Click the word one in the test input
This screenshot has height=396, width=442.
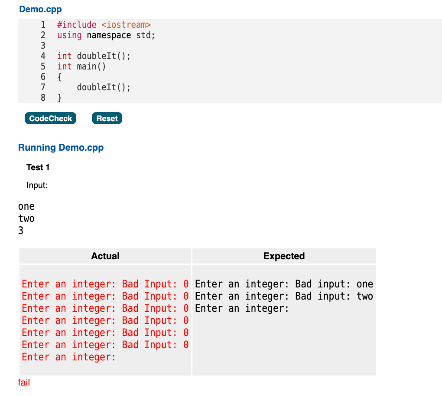(x=26, y=206)
